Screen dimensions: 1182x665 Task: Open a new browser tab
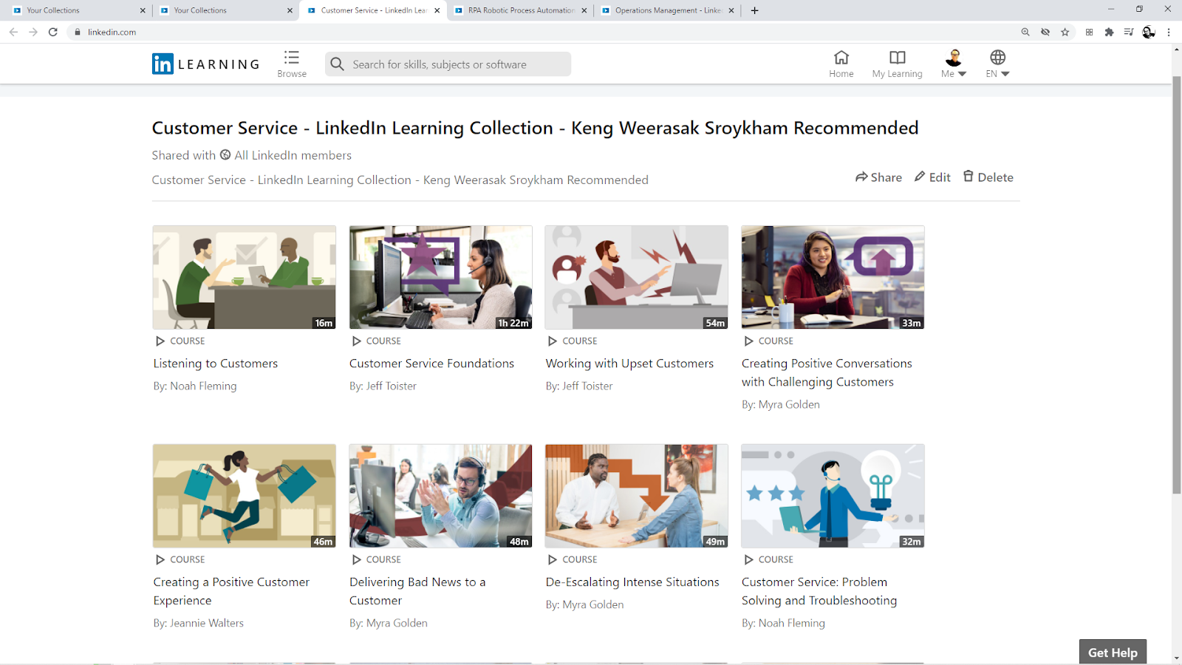[754, 10]
